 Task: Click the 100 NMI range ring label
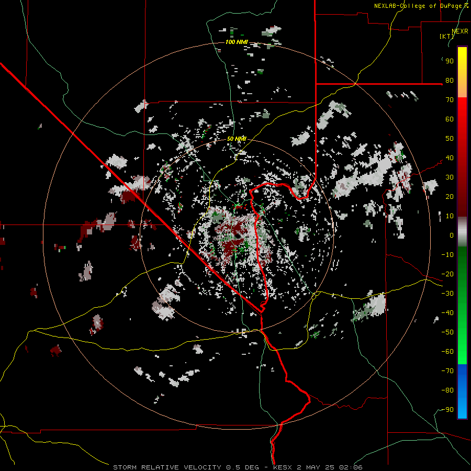click(x=237, y=42)
